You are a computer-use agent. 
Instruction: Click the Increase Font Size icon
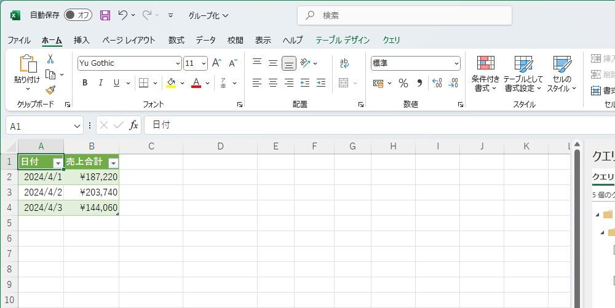pyautogui.click(x=216, y=63)
